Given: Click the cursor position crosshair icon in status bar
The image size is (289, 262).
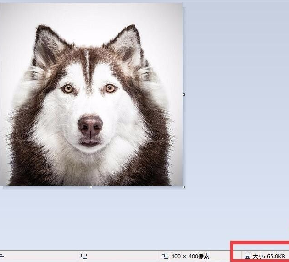Looking at the screenshot, I should point(1,256).
